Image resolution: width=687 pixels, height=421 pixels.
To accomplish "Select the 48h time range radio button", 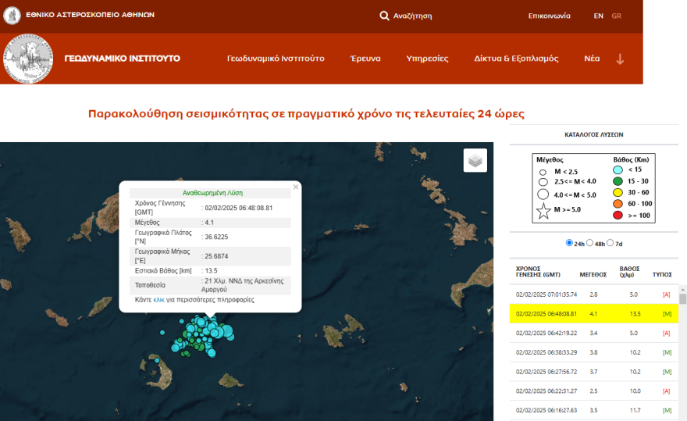I will tap(590, 243).
